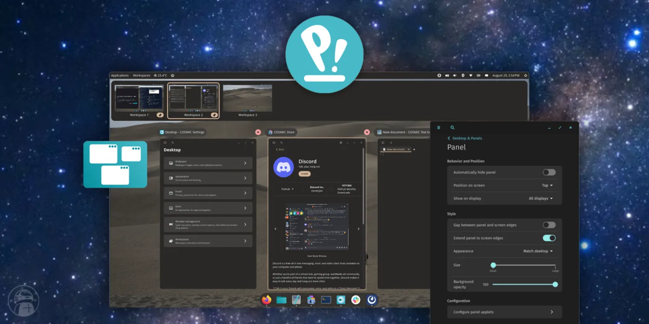Click the network arrow icon in the top panel

point(471,75)
